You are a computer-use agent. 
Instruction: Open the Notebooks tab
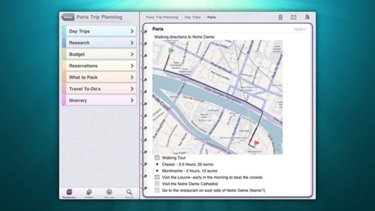tap(69, 193)
